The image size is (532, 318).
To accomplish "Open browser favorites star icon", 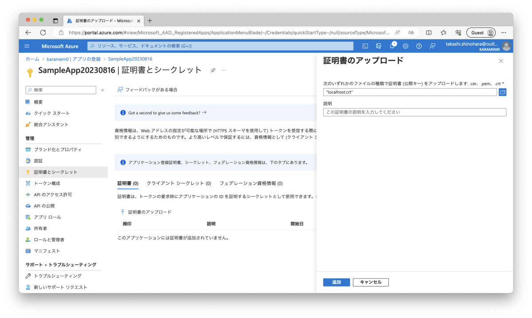I will point(443,33).
